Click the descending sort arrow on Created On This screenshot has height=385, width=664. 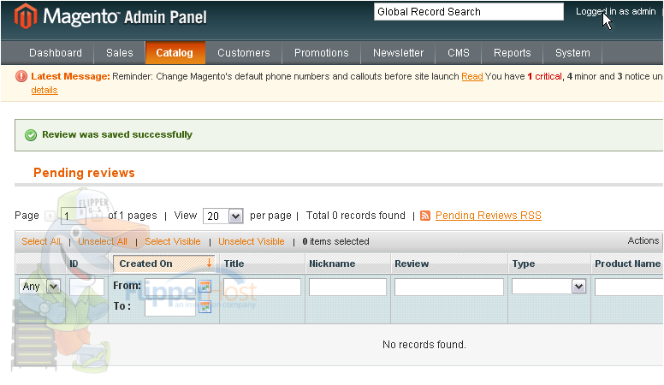[x=209, y=263]
